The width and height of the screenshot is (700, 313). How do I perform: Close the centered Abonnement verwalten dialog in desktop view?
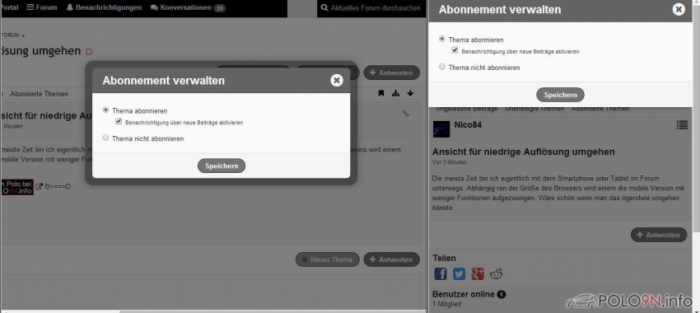click(337, 80)
